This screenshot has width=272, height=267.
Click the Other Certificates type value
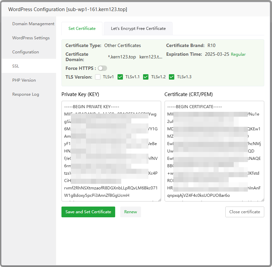[123, 45]
